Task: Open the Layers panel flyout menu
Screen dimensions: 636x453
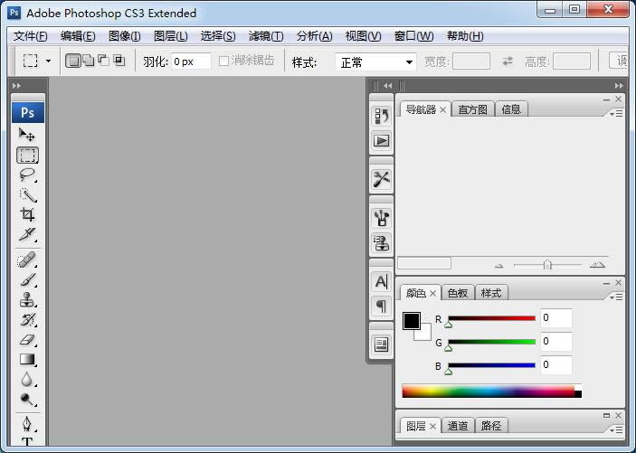Action: (x=616, y=429)
